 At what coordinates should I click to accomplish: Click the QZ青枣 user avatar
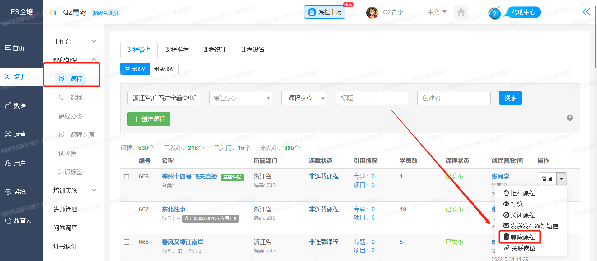coord(372,12)
